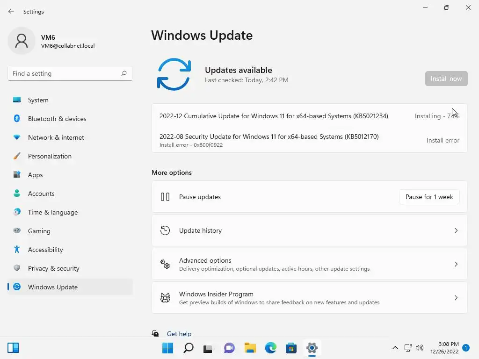Click the Accessibility figure icon
This screenshot has width=479, height=359.
tap(17, 250)
